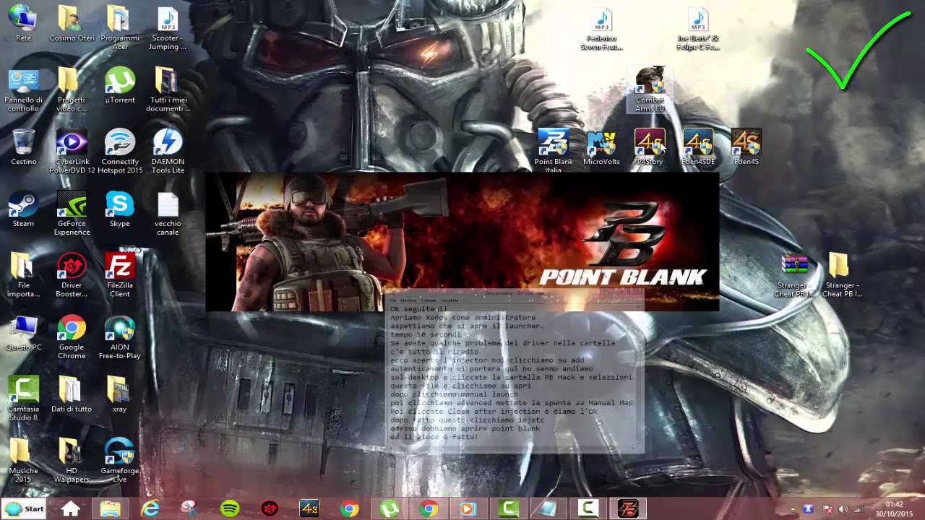The width and height of the screenshot is (925, 520).
Task: Launch Driver Booster desktop icon
Action: [72, 274]
